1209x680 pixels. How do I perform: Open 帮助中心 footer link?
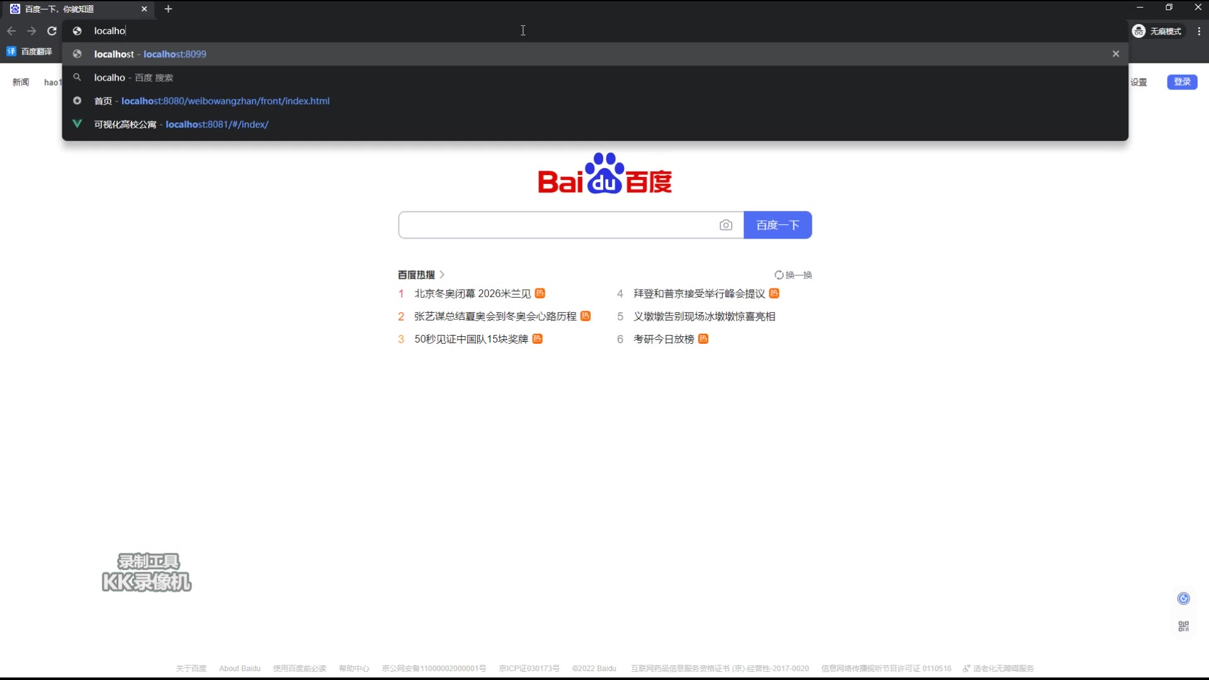pyautogui.click(x=354, y=669)
